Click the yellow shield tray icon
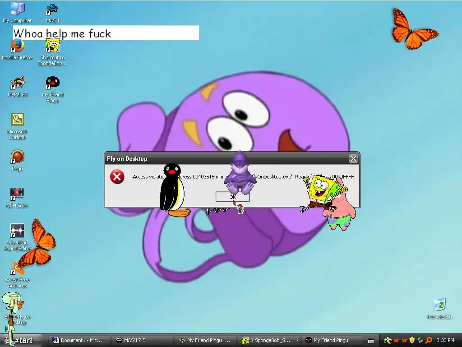This screenshot has width=462, height=347. pos(412,340)
